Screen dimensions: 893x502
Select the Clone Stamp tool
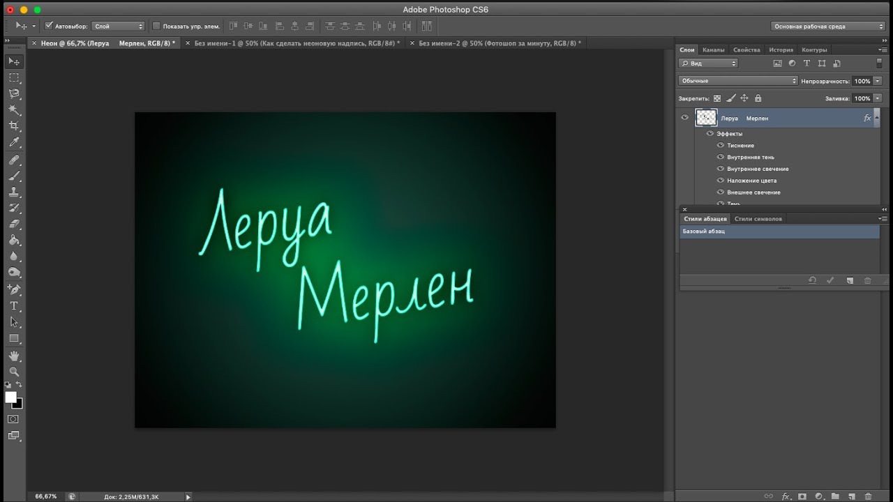click(14, 192)
